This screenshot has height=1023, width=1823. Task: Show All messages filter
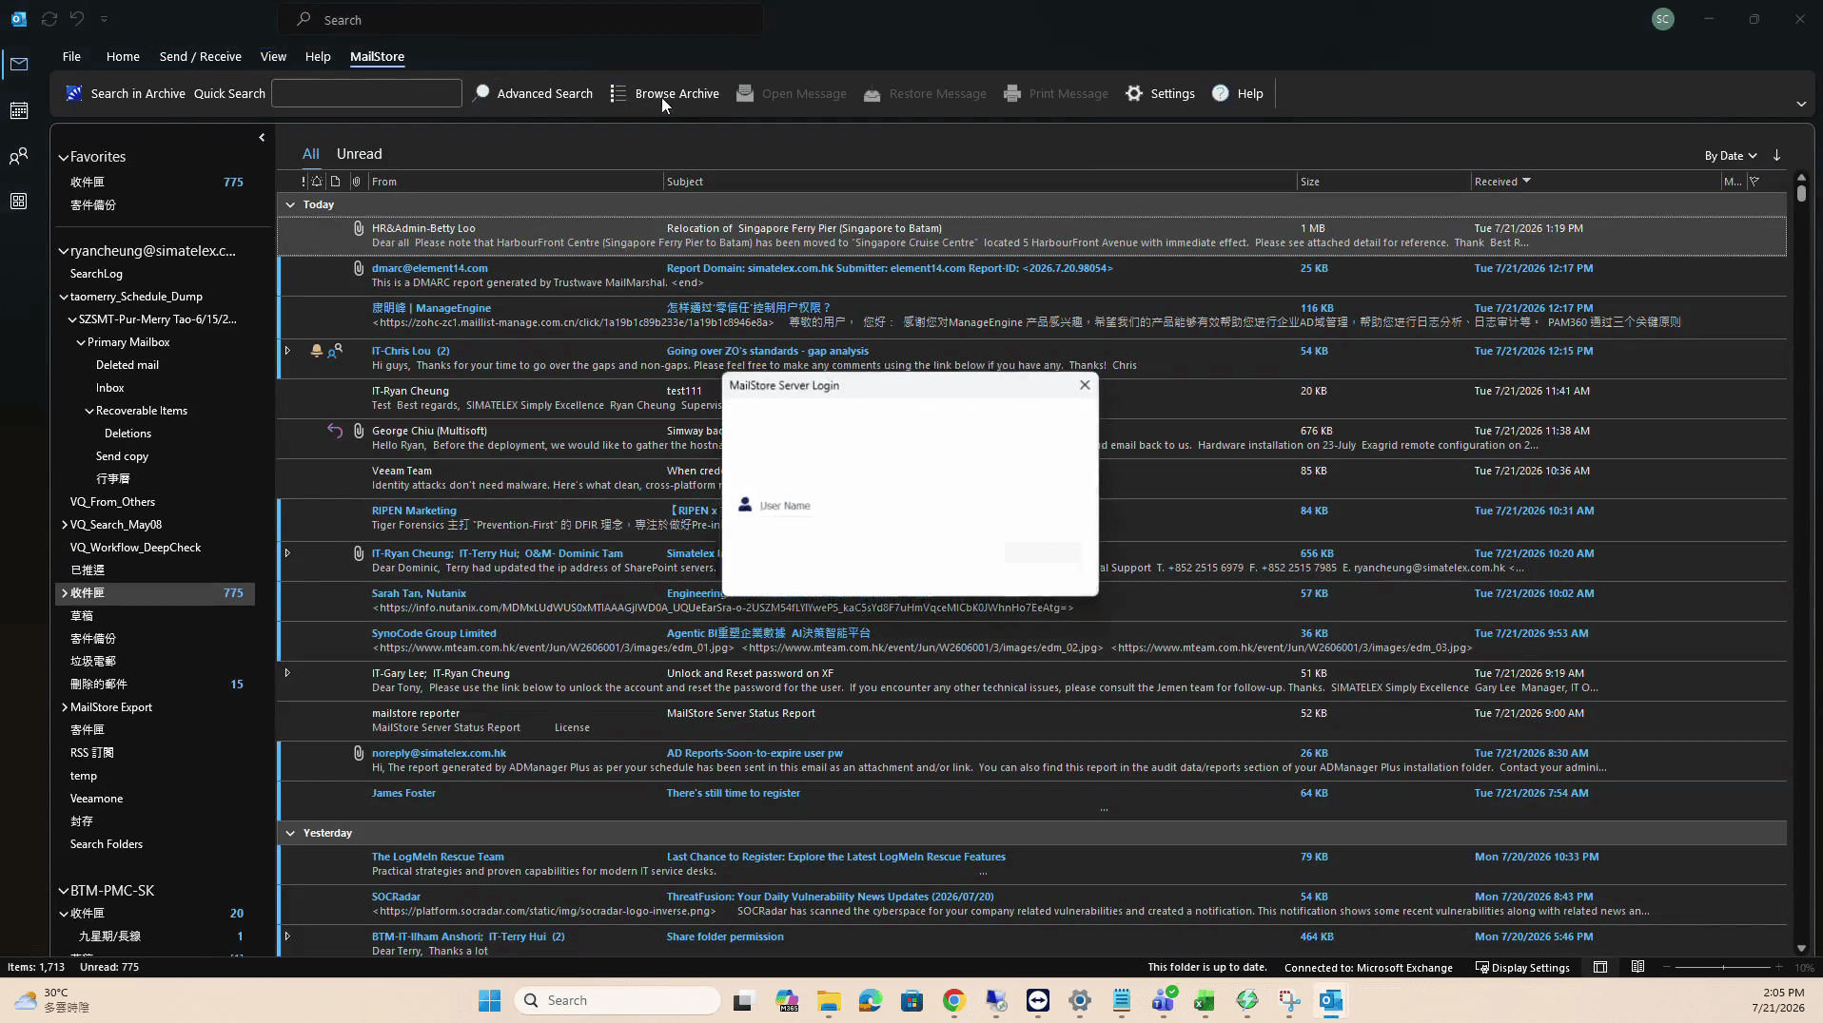coord(311,154)
